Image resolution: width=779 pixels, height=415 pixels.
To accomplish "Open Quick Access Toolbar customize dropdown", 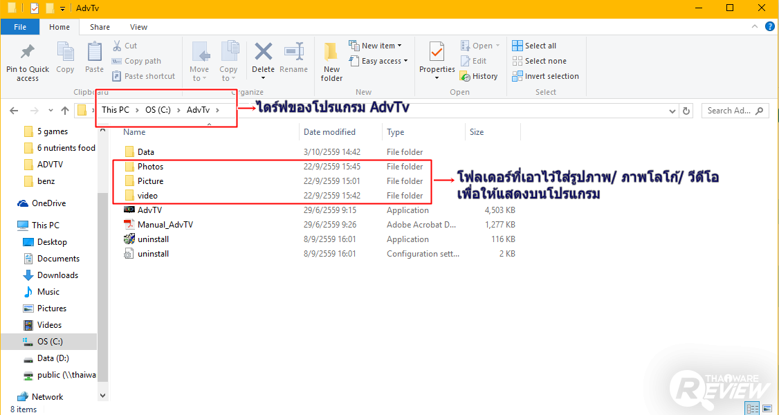I will [62, 8].
